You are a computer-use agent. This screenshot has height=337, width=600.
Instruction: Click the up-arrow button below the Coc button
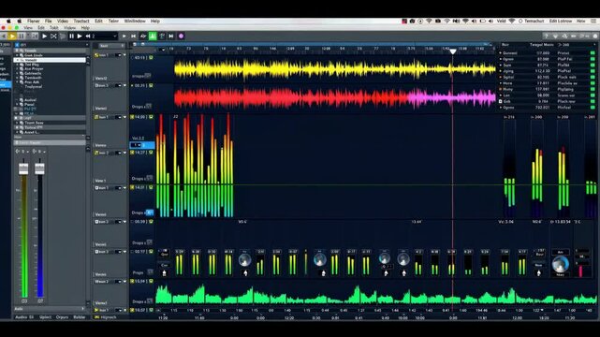point(165,272)
